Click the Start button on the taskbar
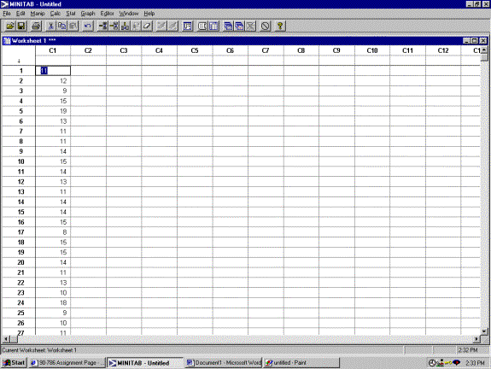This screenshot has height=369, width=491. [x=15, y=363]
